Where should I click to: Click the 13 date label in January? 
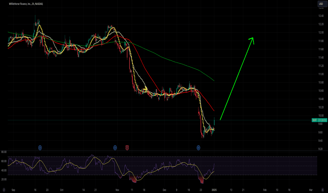(x=231, y=190)
